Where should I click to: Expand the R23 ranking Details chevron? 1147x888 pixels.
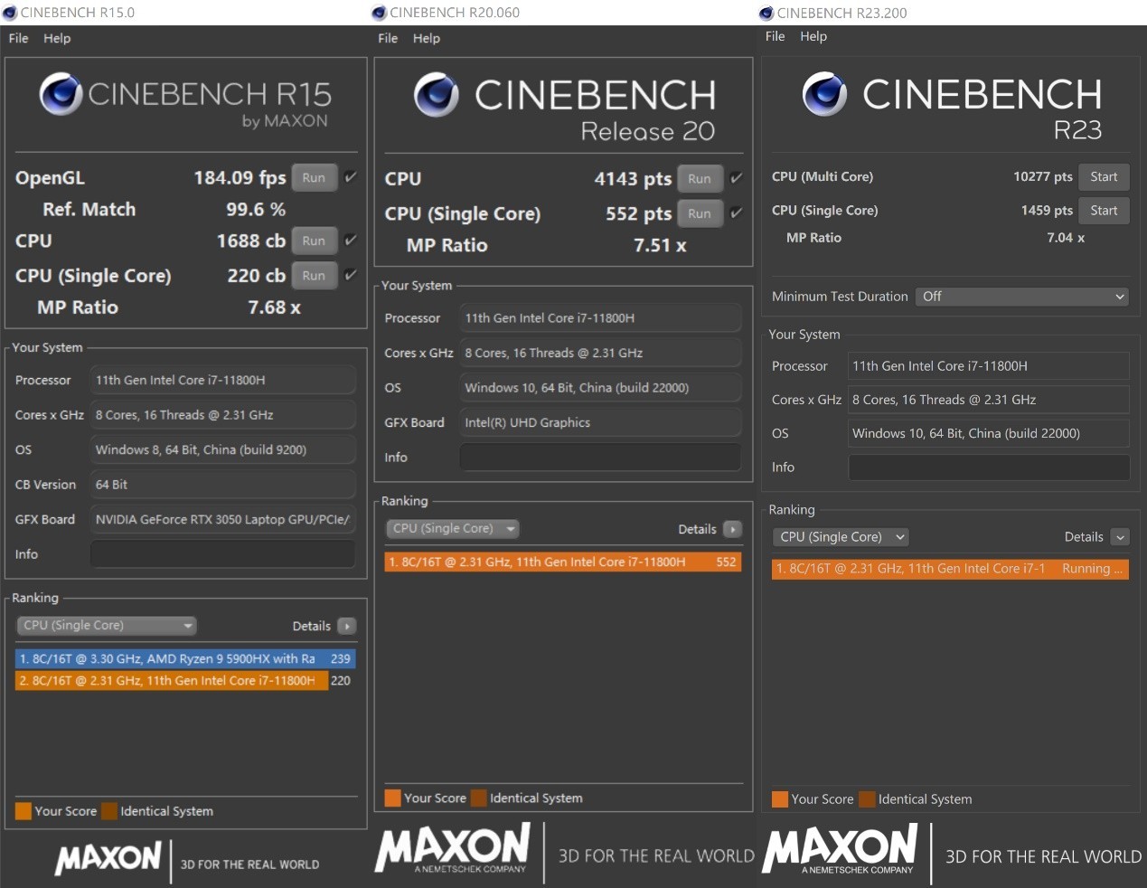1120,537
